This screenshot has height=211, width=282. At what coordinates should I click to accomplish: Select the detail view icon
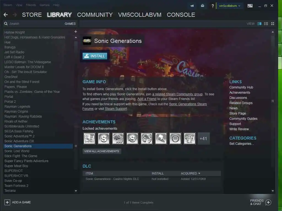(259, 24)
